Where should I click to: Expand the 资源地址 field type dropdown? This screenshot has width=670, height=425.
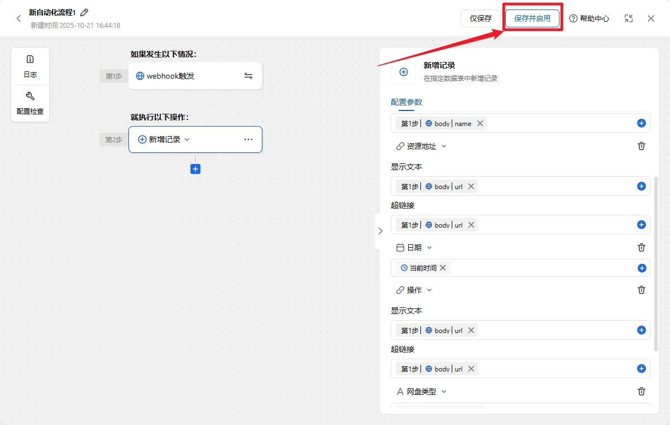click(444, 146)
